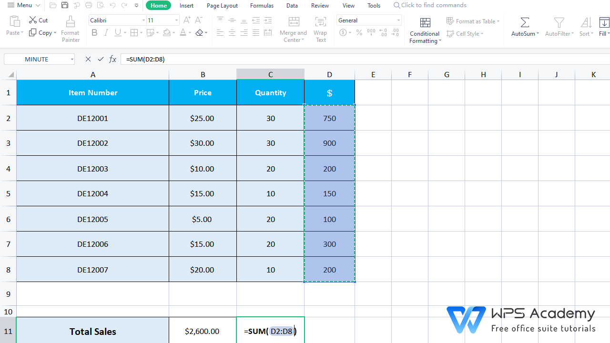Switch to the Page Layout tab
This screenshot has height=343, width=610.
click(222, 6)
